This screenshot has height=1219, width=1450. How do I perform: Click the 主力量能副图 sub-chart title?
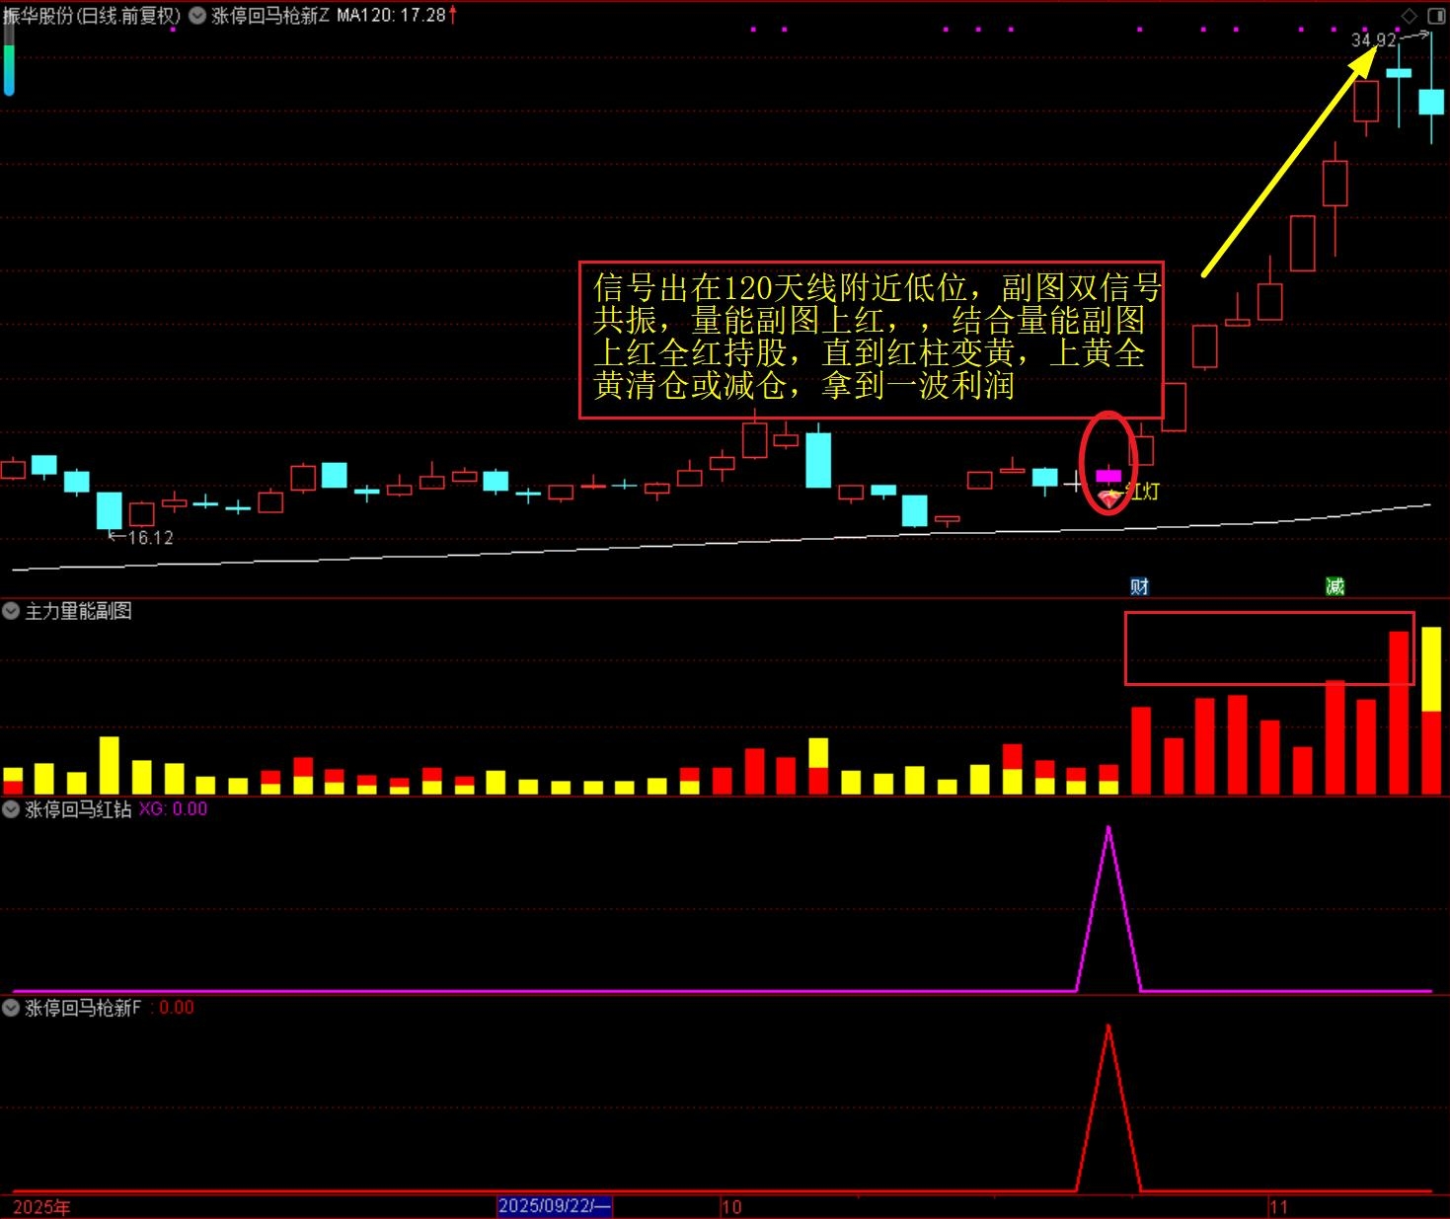click(x=78, y=611)
